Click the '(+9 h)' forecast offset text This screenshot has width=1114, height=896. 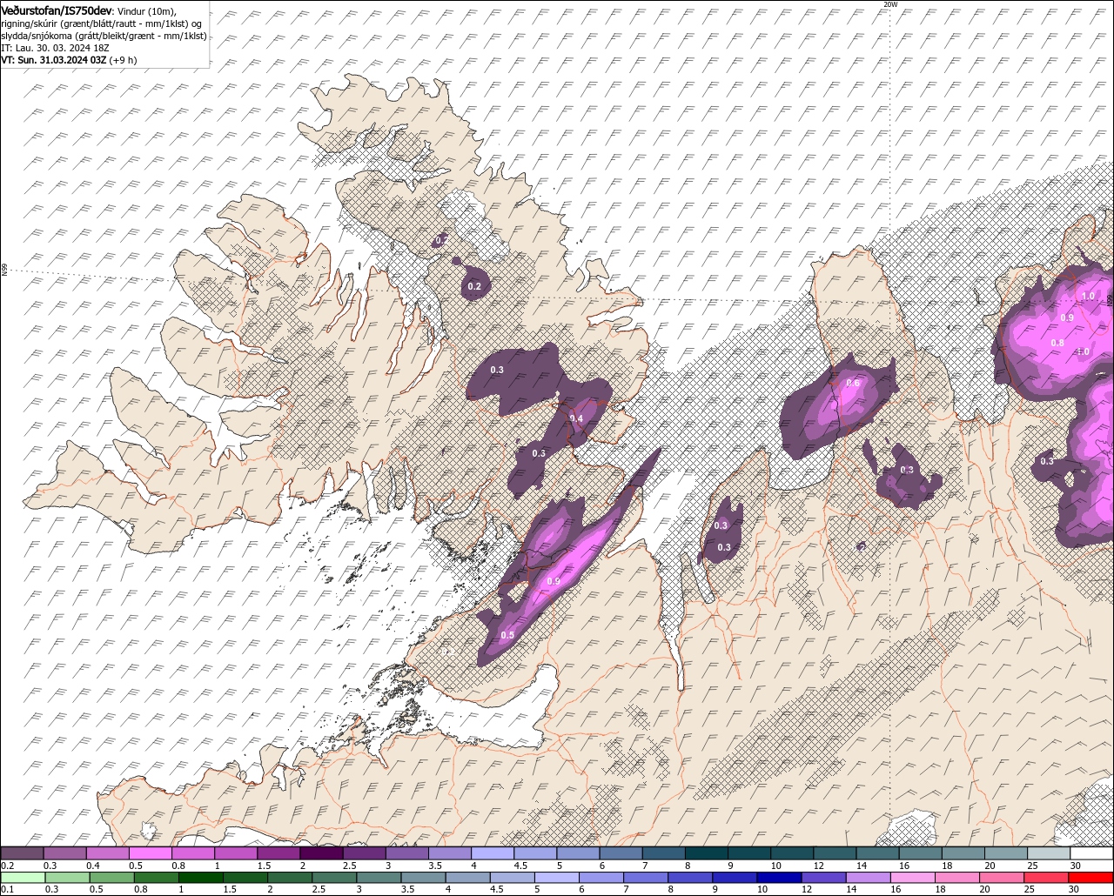click(124, 60)
